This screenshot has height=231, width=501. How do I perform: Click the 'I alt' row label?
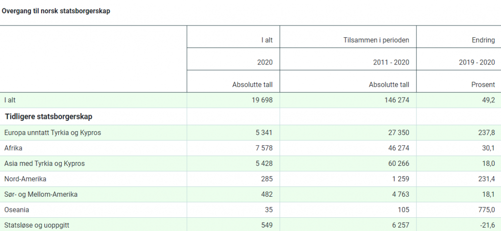(10, 100)
